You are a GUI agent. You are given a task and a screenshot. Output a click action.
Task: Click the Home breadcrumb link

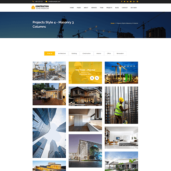coord(113,23)
